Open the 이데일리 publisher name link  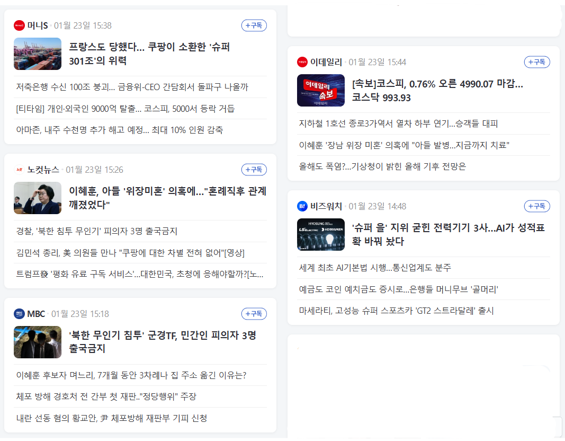326,62
